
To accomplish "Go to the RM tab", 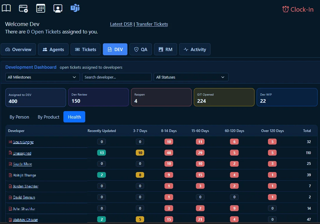I will (x=165, y=49).
